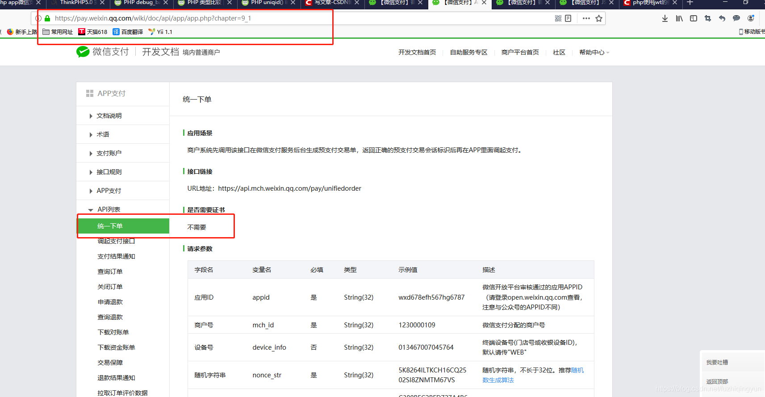Click the appid variable name cell
Viewport: 765px width, 397px height.
261,297
